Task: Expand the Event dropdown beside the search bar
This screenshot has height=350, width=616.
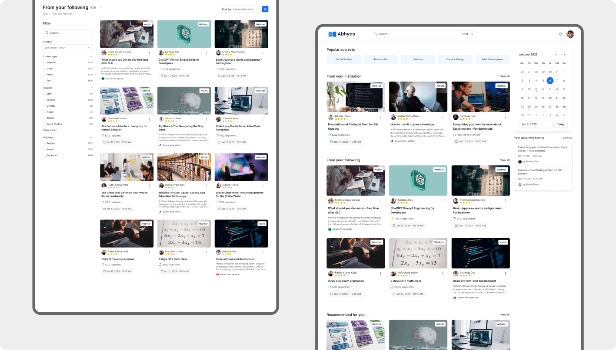Action: [x=467, y=34]
